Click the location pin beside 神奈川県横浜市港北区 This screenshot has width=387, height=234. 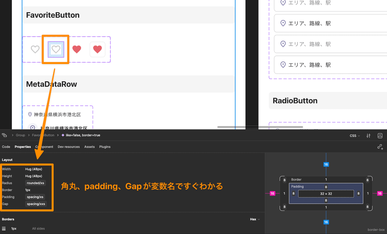point(30,114)
